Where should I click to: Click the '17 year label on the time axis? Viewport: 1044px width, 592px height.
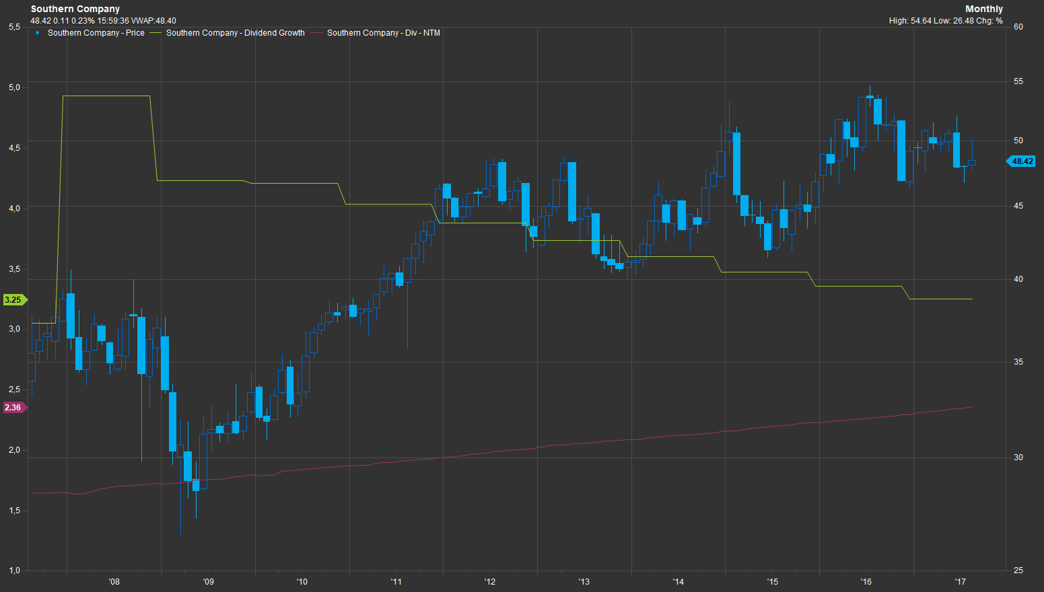click(960, 582)
